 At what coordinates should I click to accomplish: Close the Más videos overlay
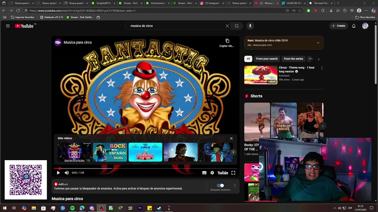coord(231,138)
